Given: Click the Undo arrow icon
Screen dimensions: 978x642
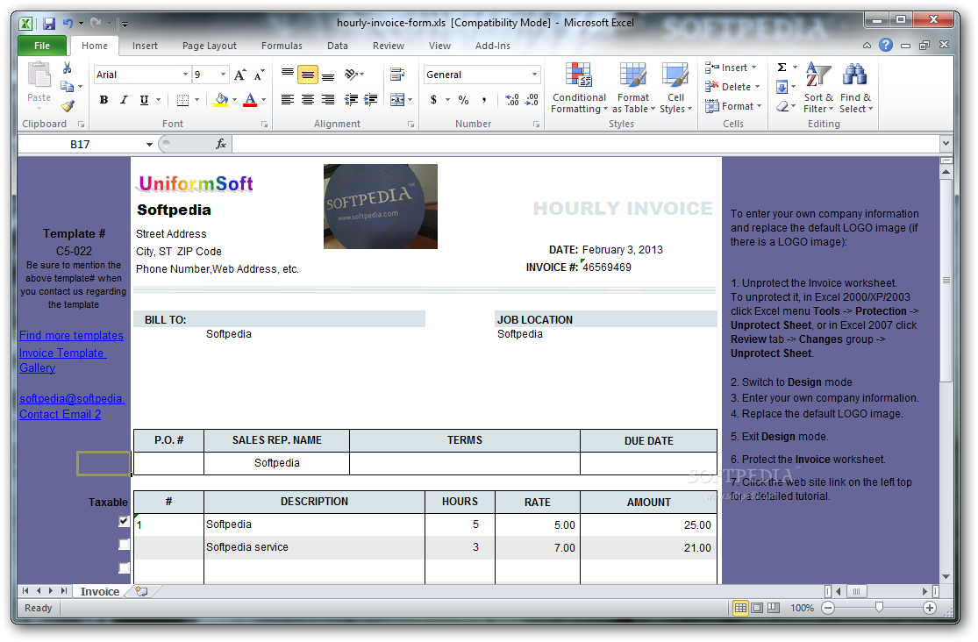Looking at the screenshot, I should [68, 24].
